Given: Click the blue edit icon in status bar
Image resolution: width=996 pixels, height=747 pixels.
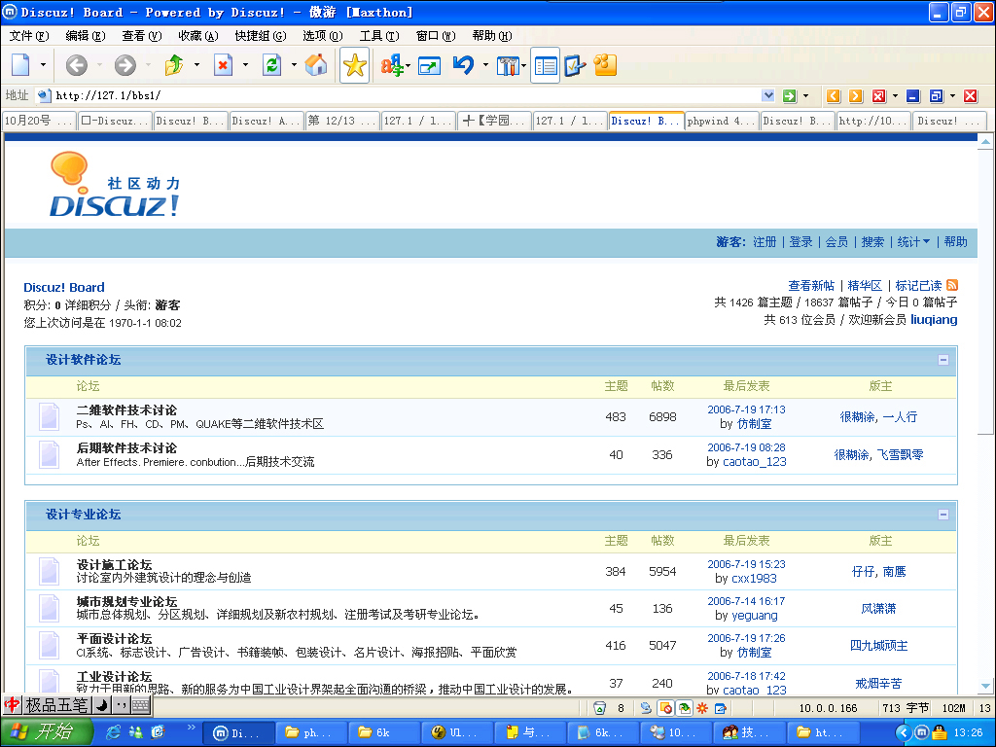Looking at the screenshot, I should tap(721, 708).
